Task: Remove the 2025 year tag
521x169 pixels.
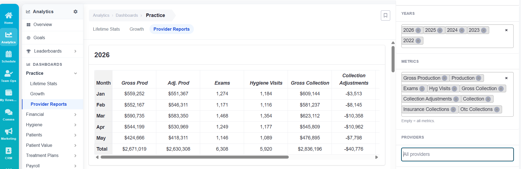Action: tap(440, 30)
